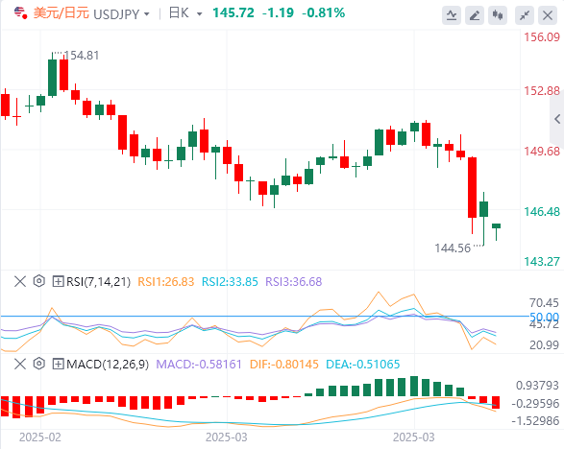The height and width of the screenshot is (449, 564).
Task: Open RSI indicator settings hexagon icon
Action: pyautogui.click(x=38, y=281)
